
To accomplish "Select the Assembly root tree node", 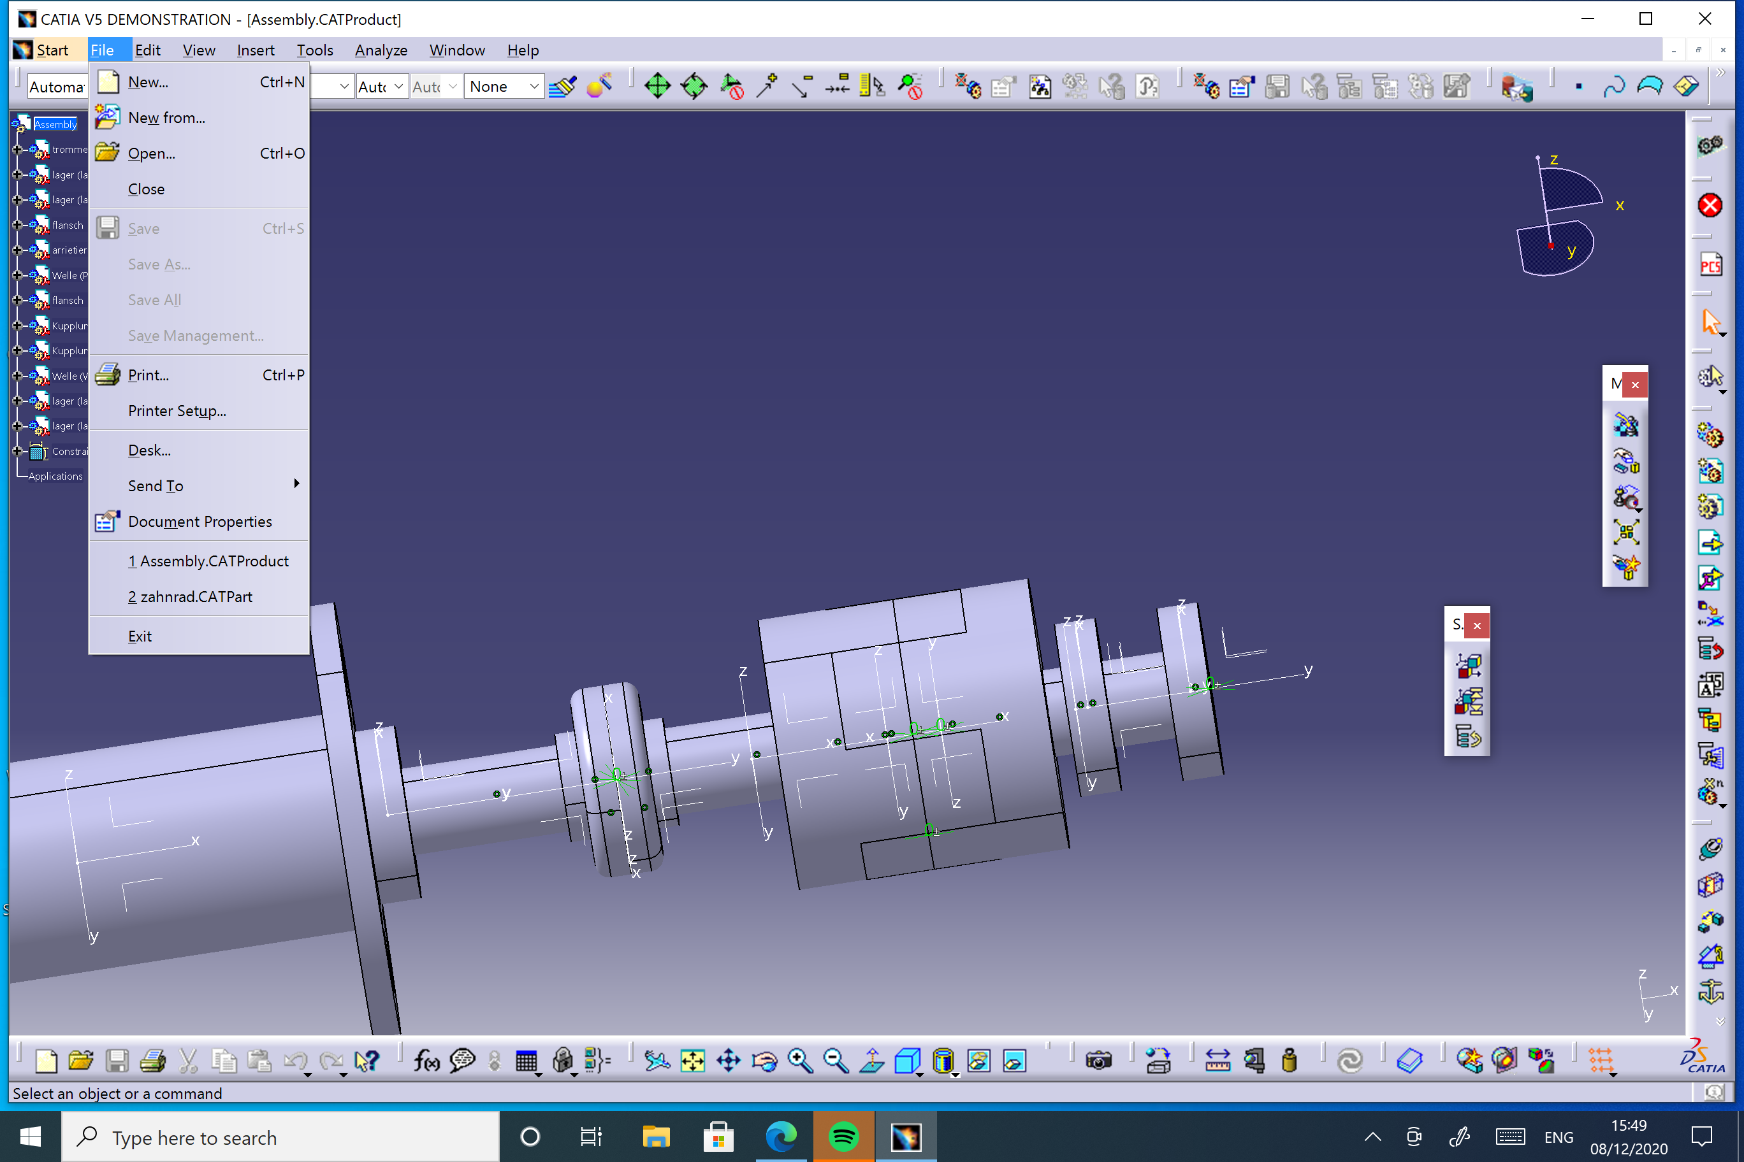I will [x=55, y=124].
